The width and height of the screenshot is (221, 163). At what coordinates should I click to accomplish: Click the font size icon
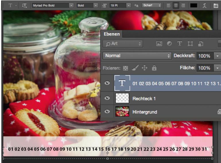tap(104, 5)
